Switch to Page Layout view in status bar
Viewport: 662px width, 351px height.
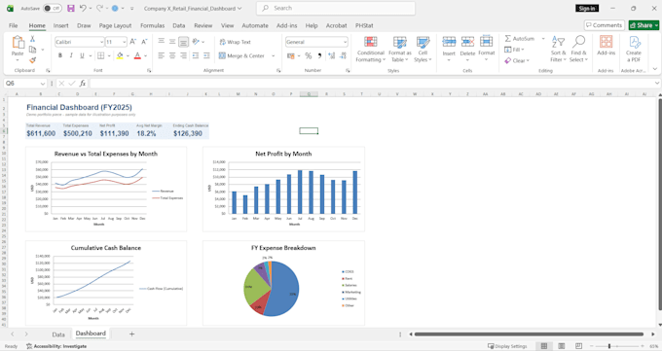561,346
